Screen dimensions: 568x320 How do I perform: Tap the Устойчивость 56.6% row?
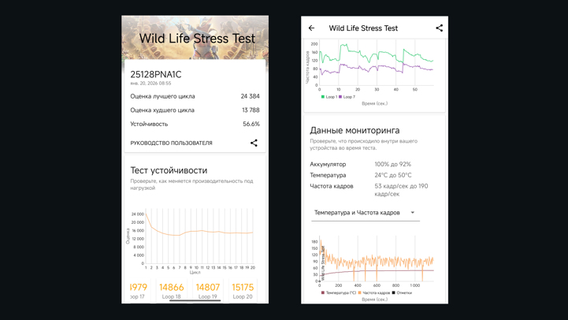point(195,124)
